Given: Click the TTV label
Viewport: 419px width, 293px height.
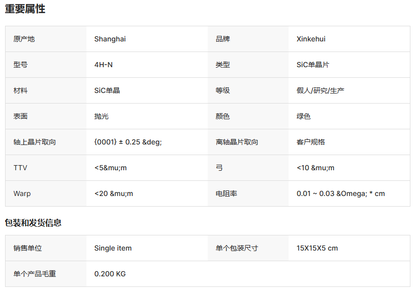Looking at the screenshot, I should click(x=20, y=168).
